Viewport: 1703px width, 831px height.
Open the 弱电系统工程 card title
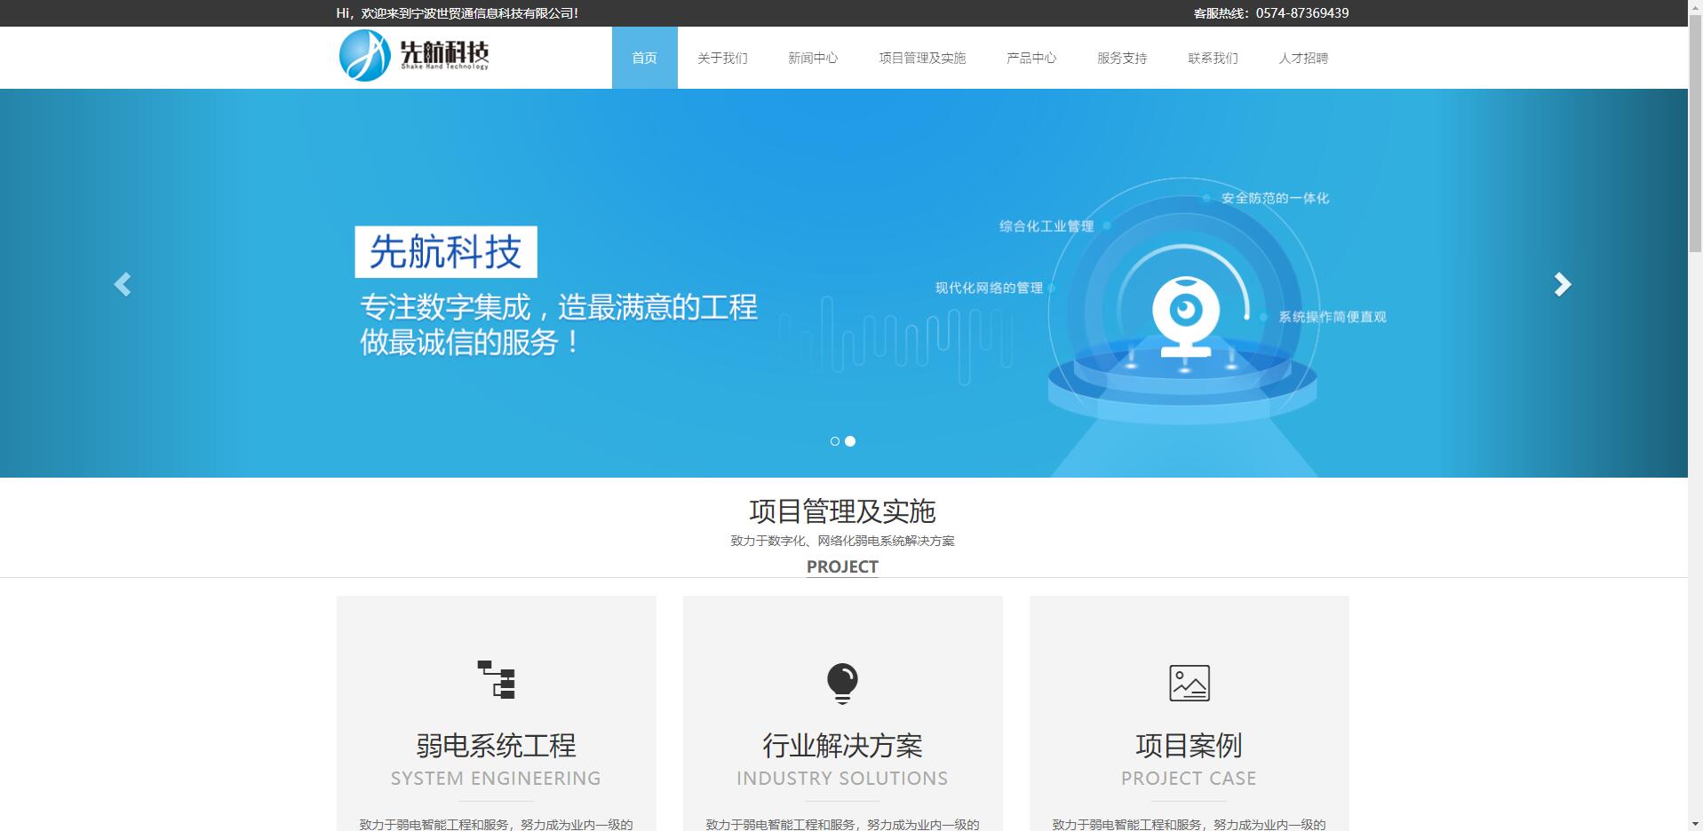[497, 745]
